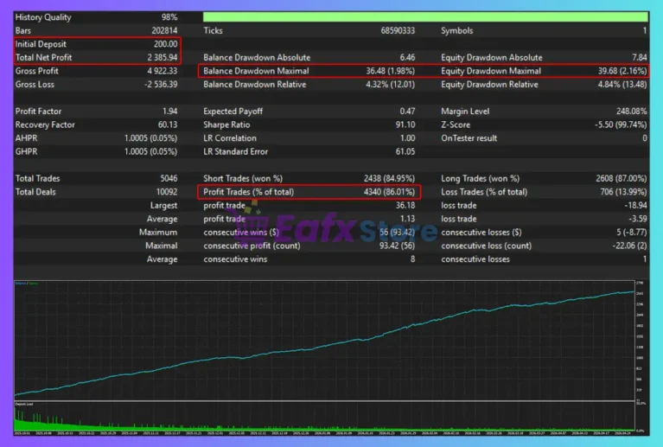Click the Gross Loss value -2 536.39
This screenshot has height=447, width=663.
[161, 85]
